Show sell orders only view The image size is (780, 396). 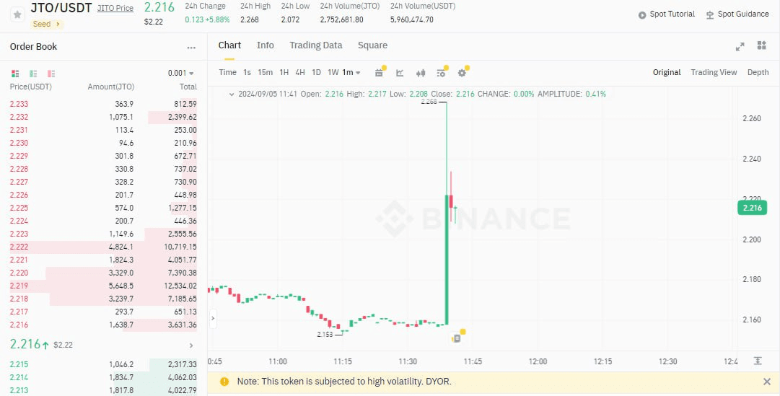tap(51, 74)
